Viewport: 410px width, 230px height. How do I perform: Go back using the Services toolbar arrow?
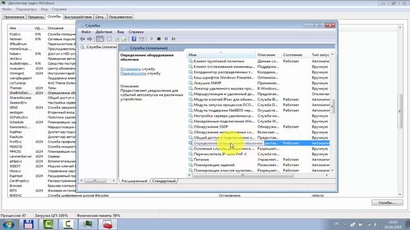[83, 39]
